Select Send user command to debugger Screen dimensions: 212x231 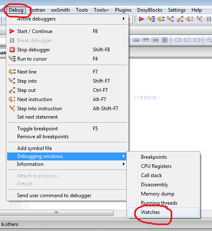point(67,195)
